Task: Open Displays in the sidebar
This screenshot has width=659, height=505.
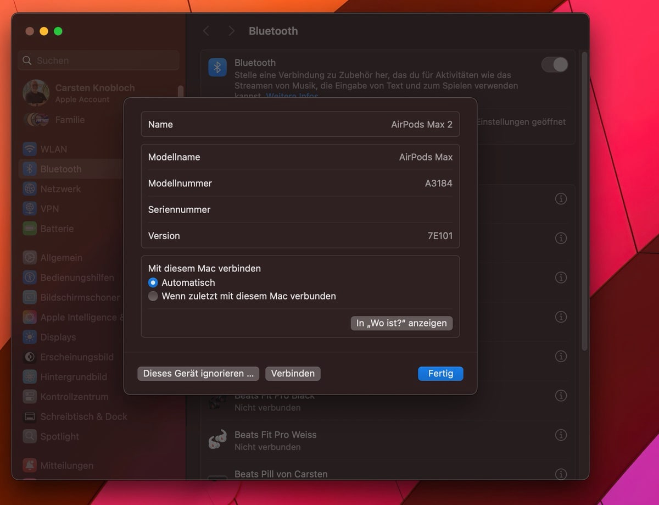Action: [x=58, y=337]
